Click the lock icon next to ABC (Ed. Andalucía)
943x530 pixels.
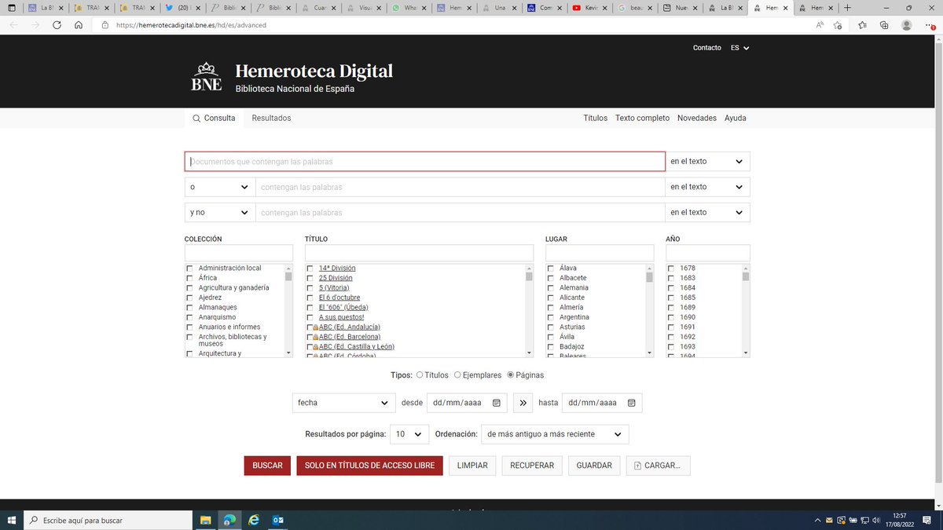click(316, 327)
